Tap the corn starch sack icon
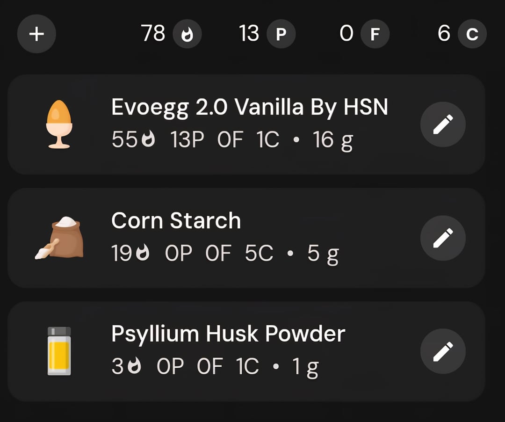 (x=59, y=238)
